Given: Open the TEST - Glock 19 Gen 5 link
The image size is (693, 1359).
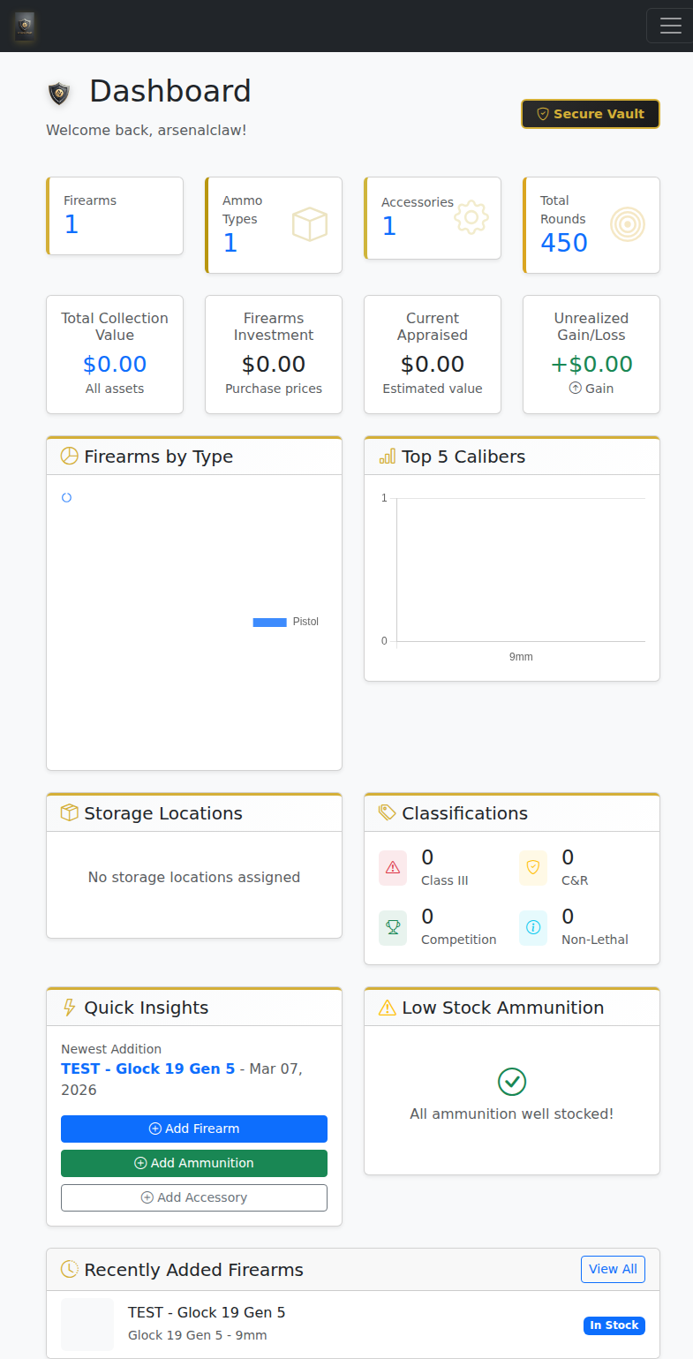Looking at the screenshot, I should point(147,1068).
